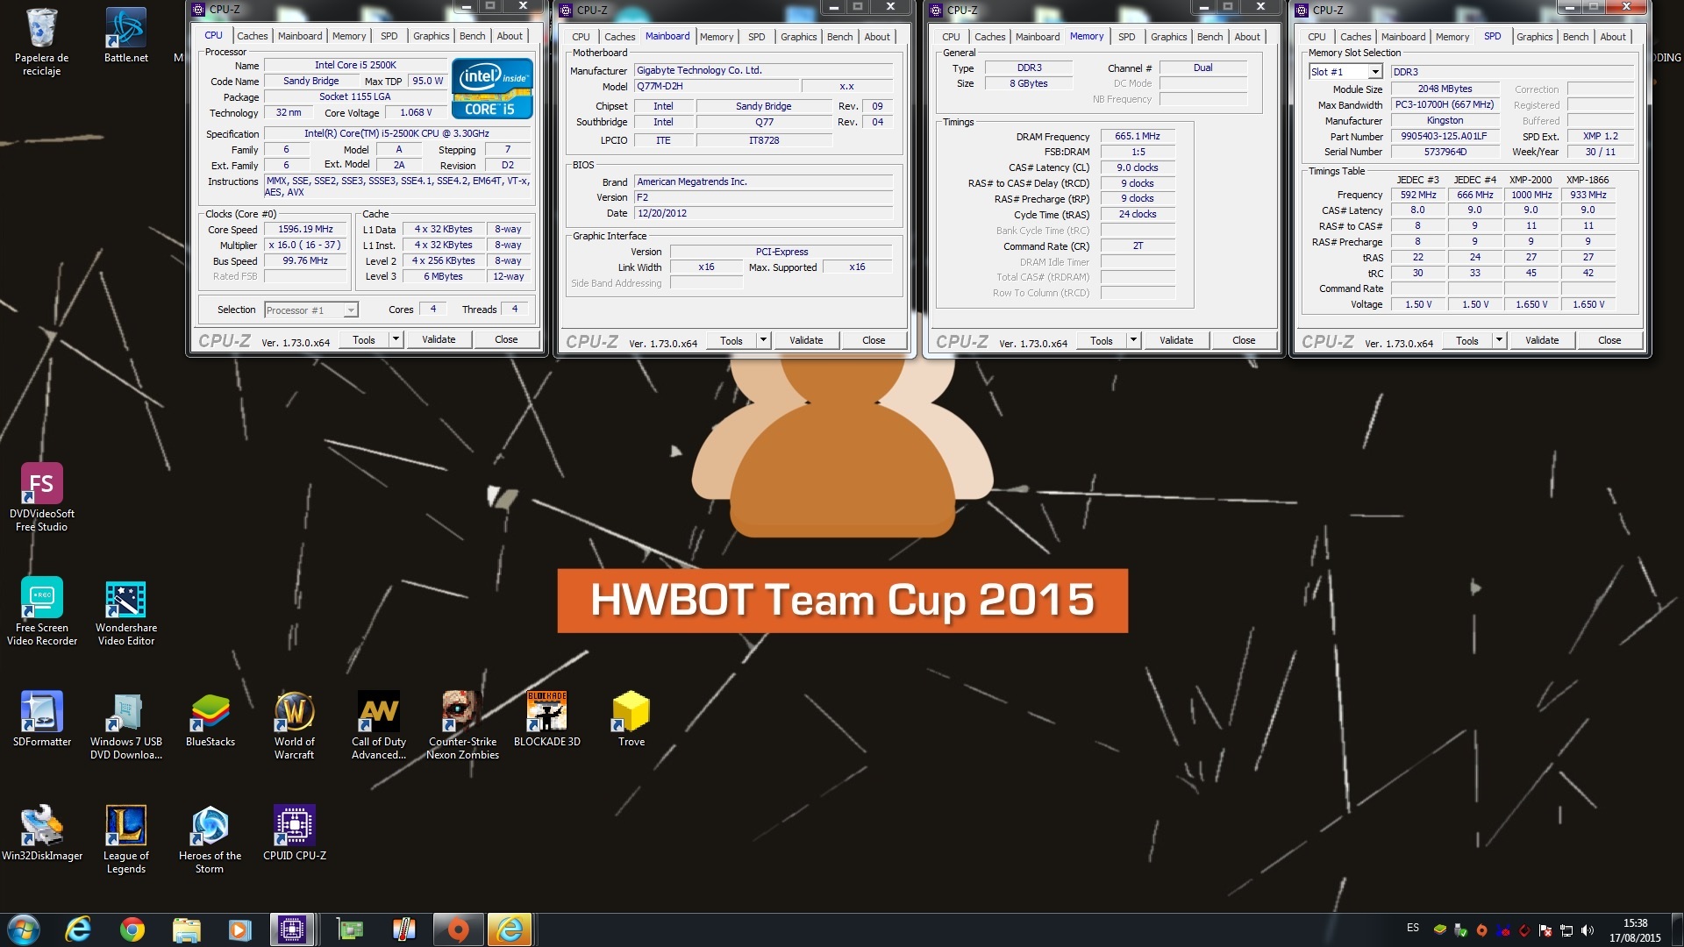Click Max Bandwidth PC3-10700H value

(1444, 104)
